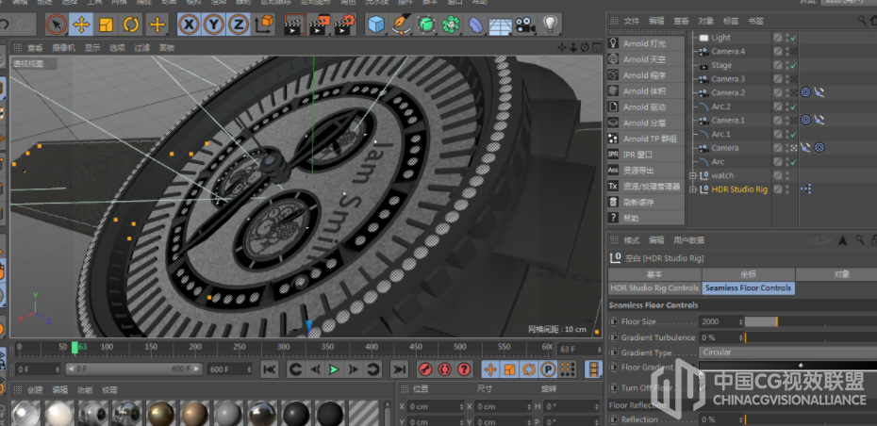Render the active view clapperboard icon

[x=295, y=25]
